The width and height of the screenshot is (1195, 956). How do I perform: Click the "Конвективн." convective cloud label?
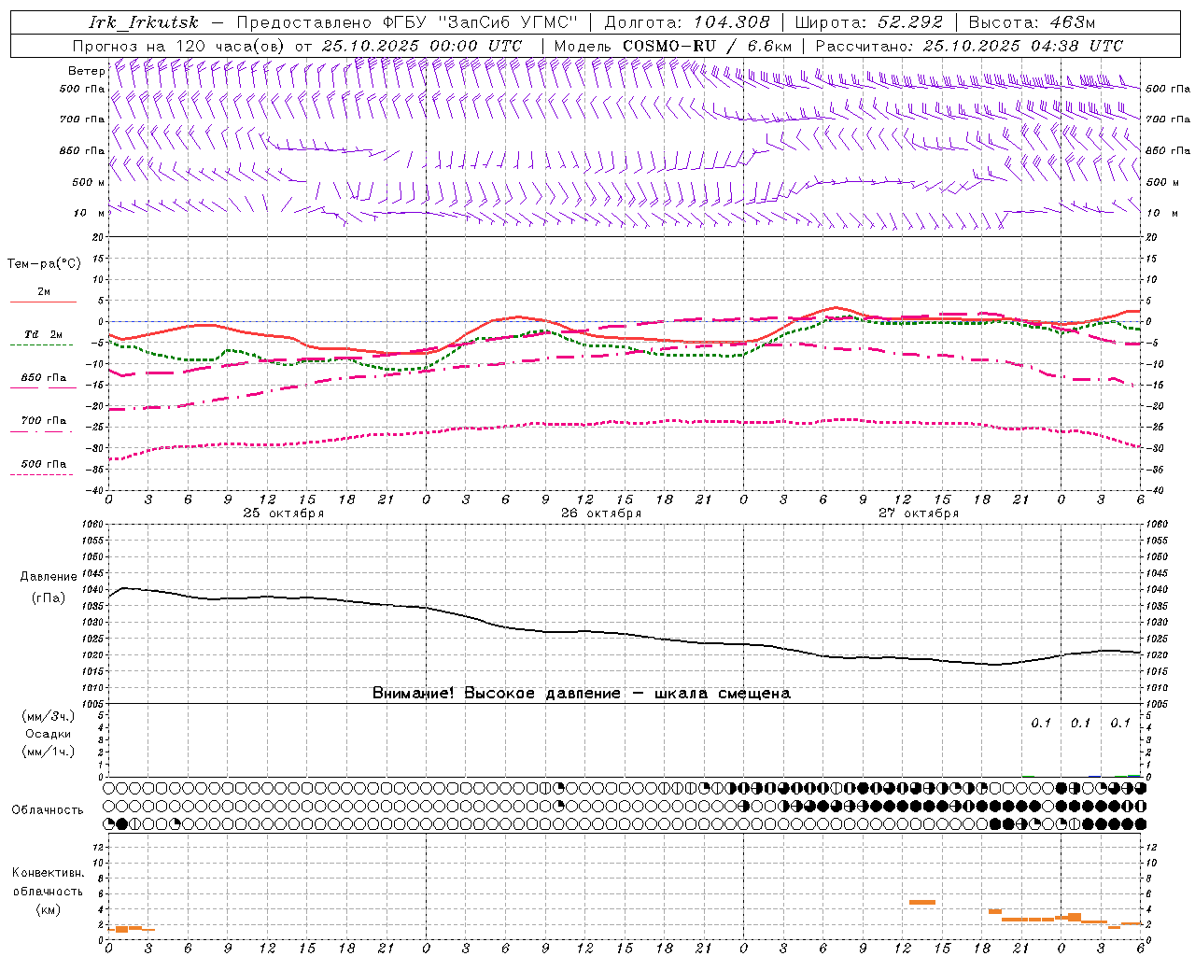click(49, 873)
